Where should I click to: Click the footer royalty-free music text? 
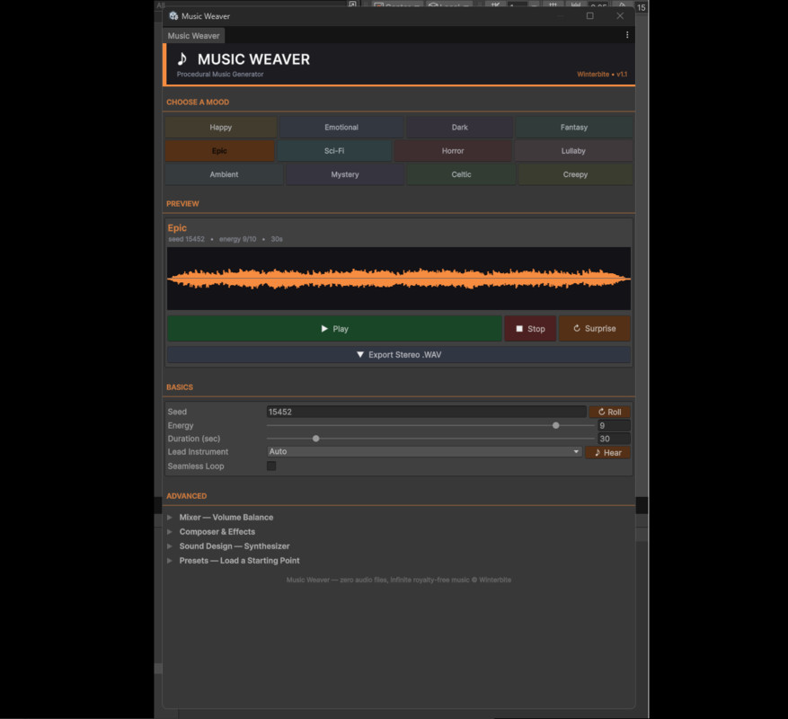[x=399, y=581]
